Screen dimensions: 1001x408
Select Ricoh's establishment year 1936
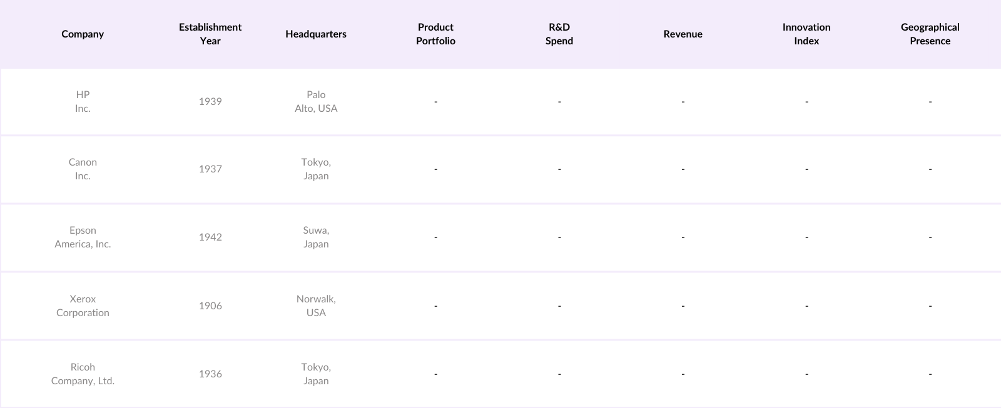coord(210,374)
